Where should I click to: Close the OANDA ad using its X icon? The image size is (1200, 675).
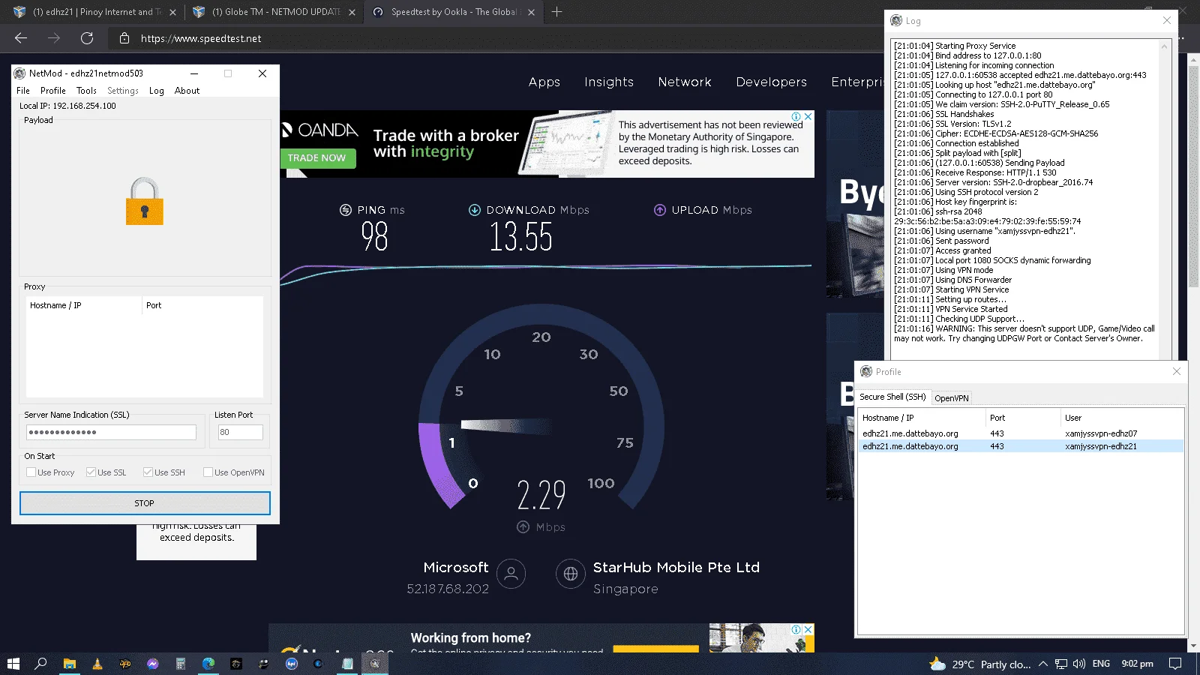(808, 116)
